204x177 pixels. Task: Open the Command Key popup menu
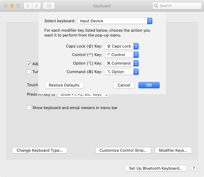122,72
